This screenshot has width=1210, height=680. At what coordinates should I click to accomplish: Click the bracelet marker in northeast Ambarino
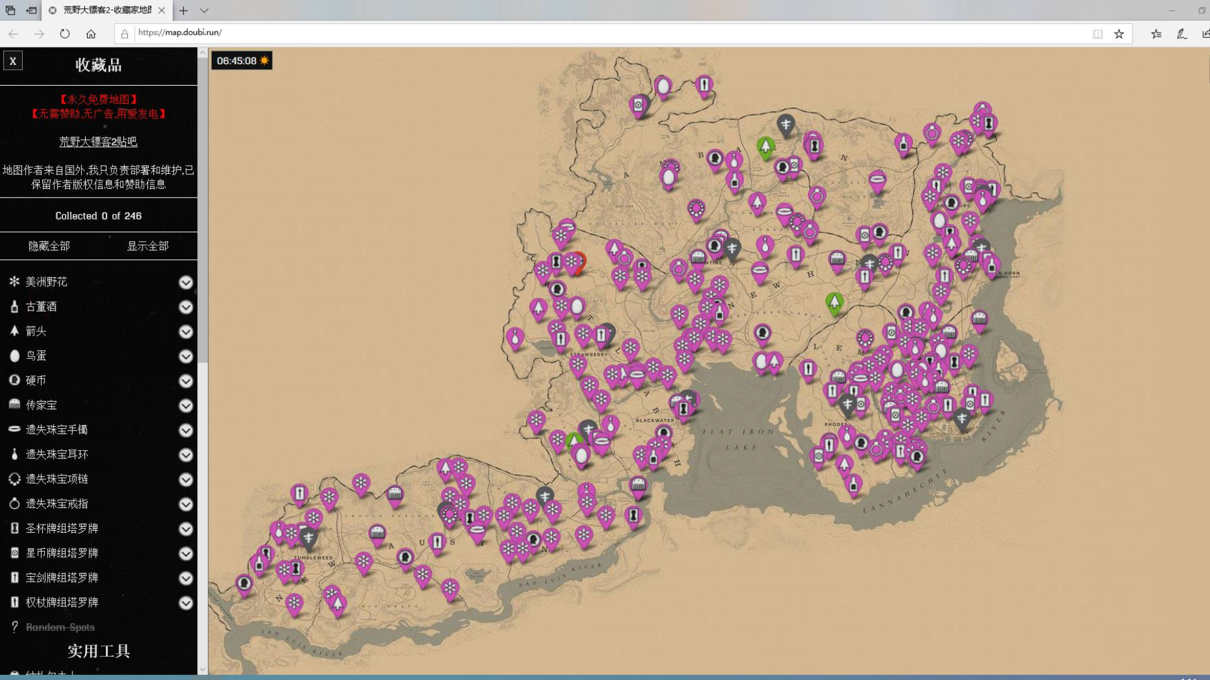click(x=877, y=181)
